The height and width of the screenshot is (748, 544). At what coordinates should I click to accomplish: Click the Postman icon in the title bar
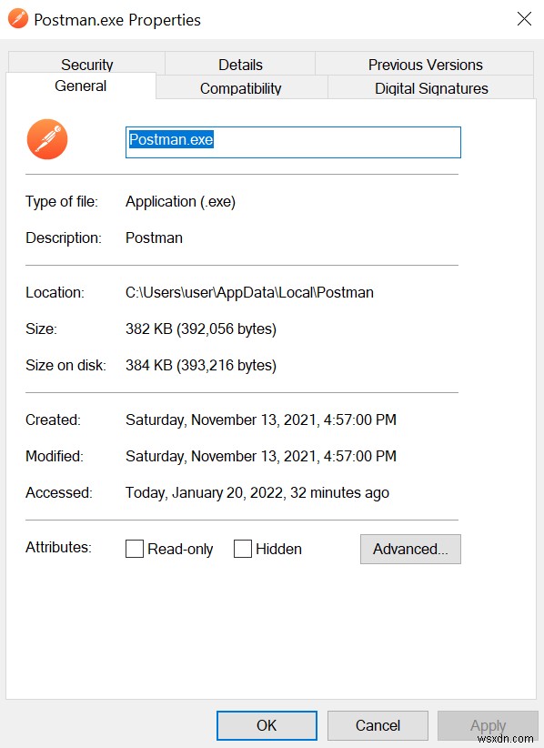coord(17,18)
